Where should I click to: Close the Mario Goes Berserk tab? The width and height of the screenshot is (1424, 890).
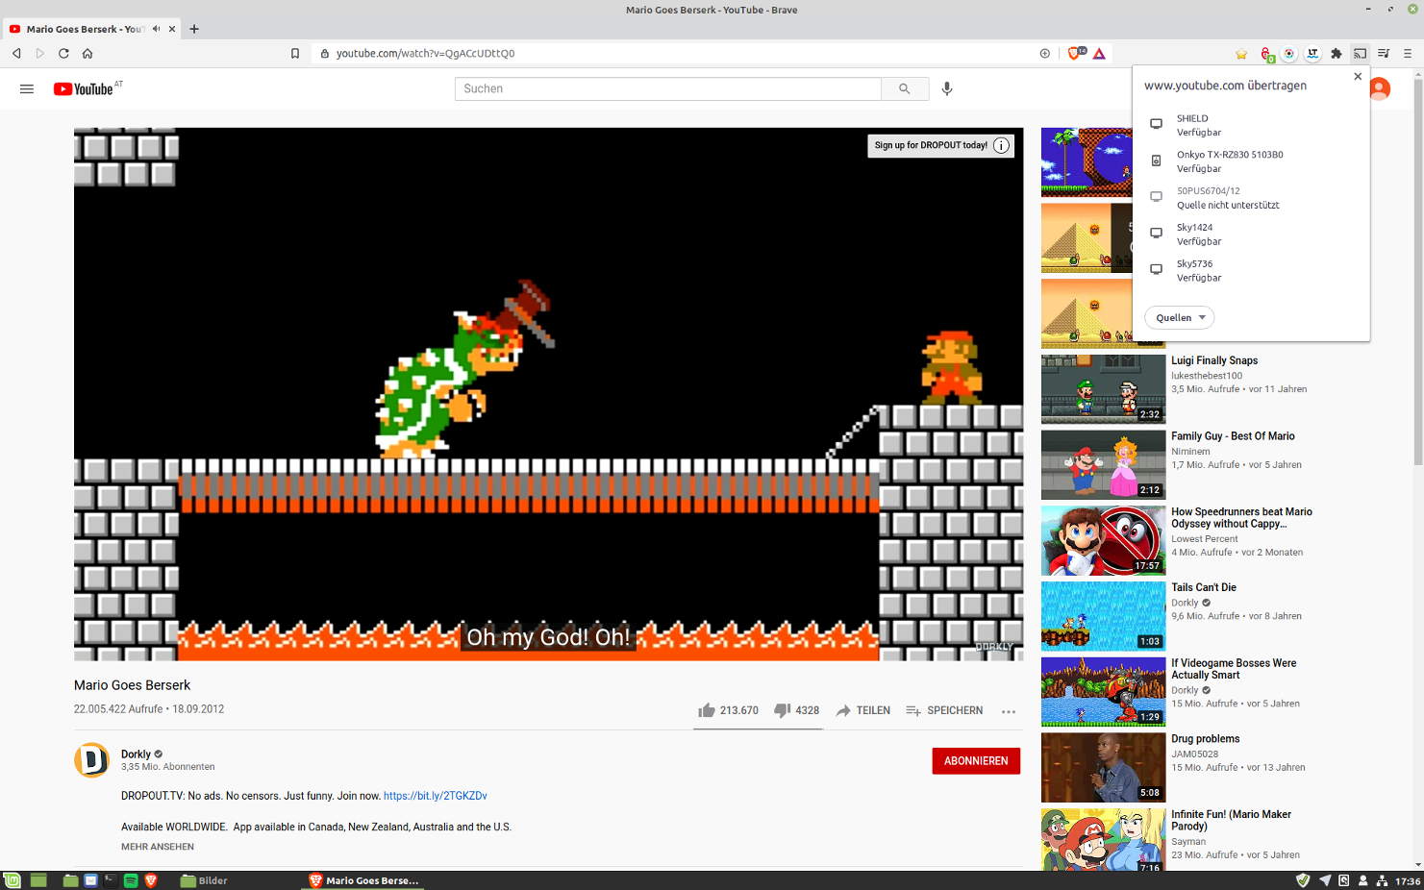point(172,29)
